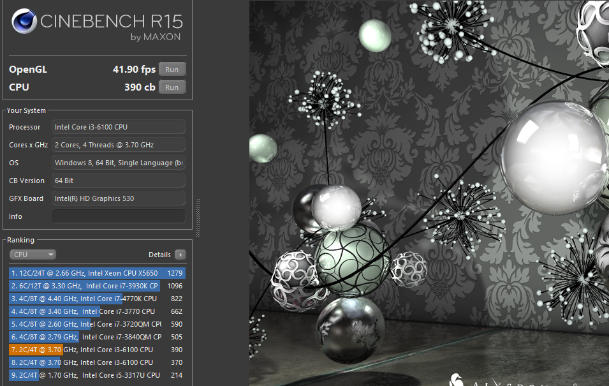This screenshot has height=386, width=609.
Task: Click the GFX Board field
Action: (119, 198)
